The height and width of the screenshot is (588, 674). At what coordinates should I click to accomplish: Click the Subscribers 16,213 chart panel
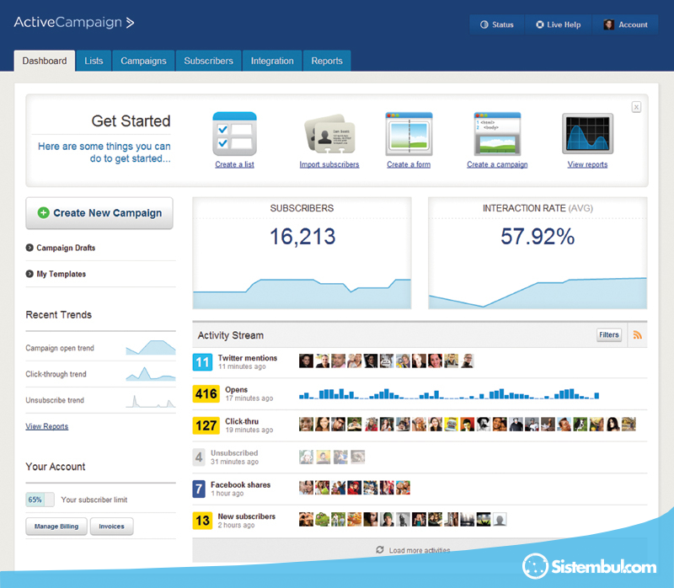[302, 254]
